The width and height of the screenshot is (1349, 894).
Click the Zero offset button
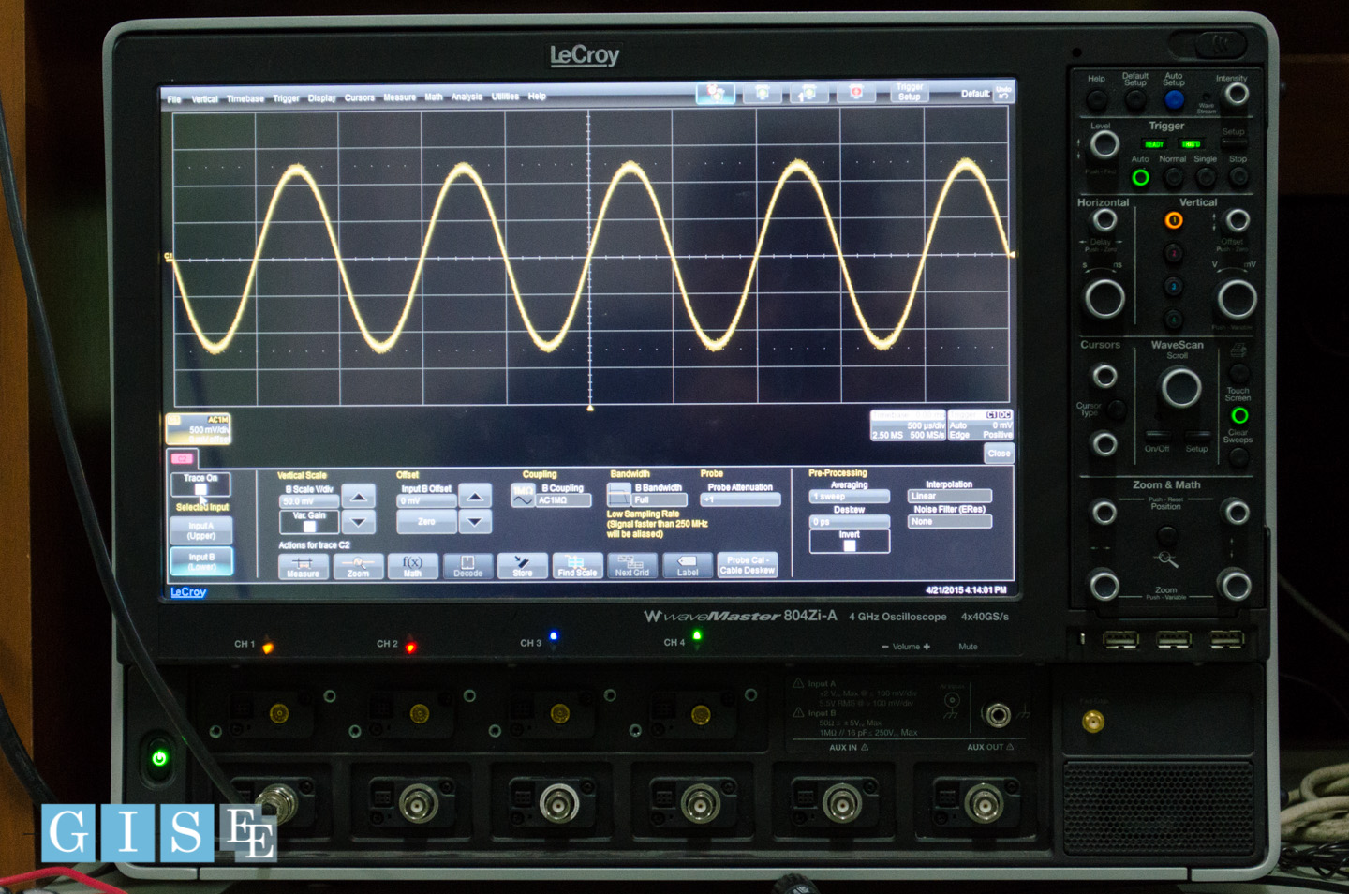coord(426,522)
